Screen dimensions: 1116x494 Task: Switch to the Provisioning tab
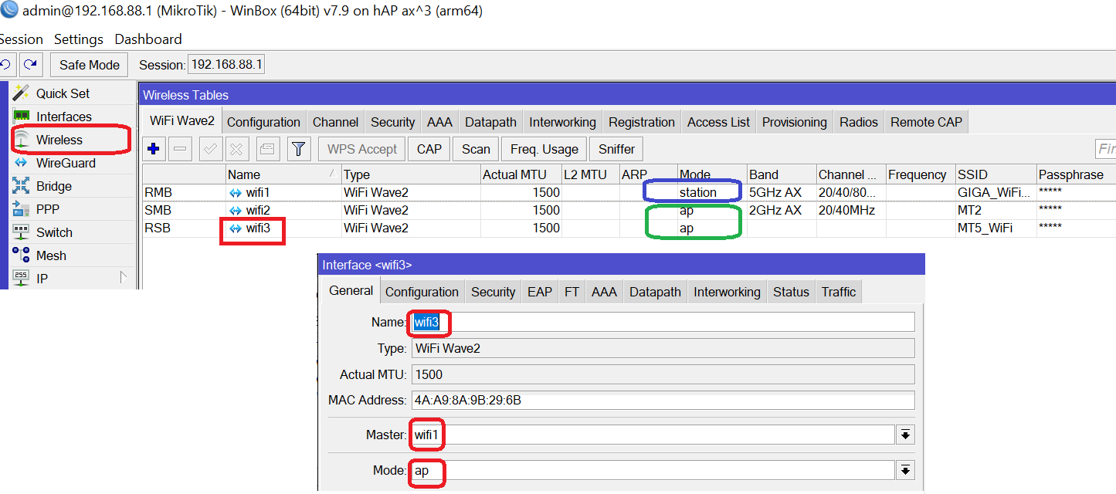click(x=795, y=122)
